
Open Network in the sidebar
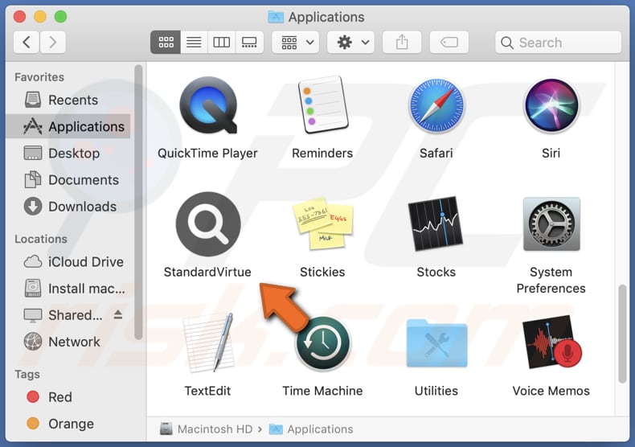69,342
